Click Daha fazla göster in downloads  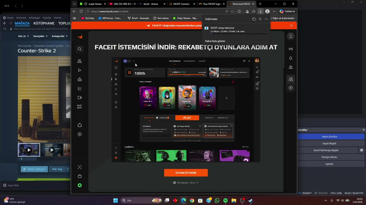point(215,41)
